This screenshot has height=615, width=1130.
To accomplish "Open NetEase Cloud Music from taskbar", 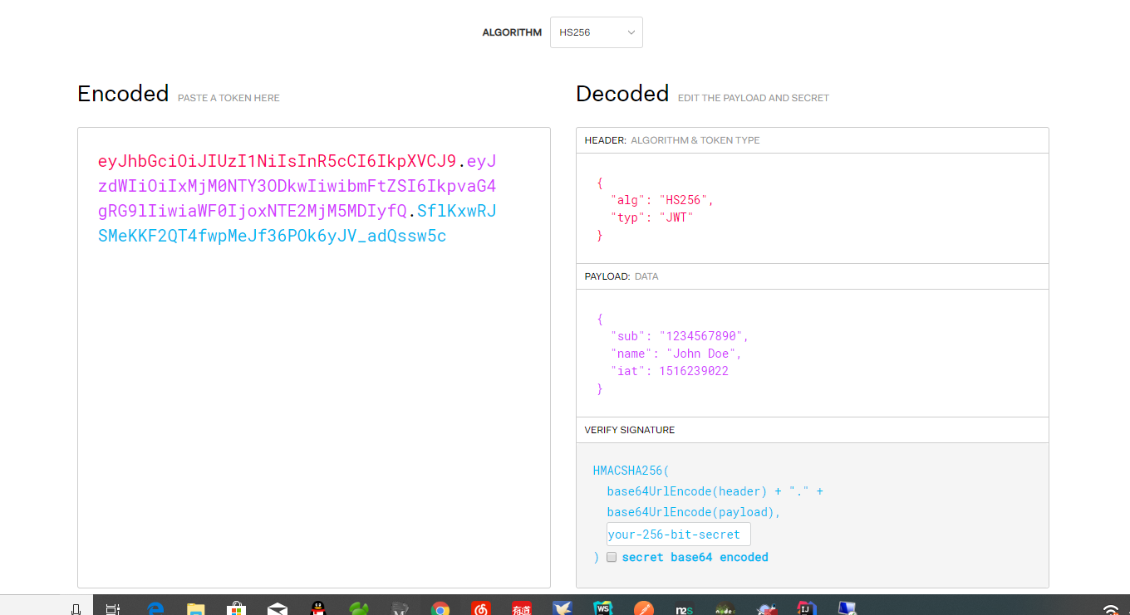I will (x=481, y=608).
